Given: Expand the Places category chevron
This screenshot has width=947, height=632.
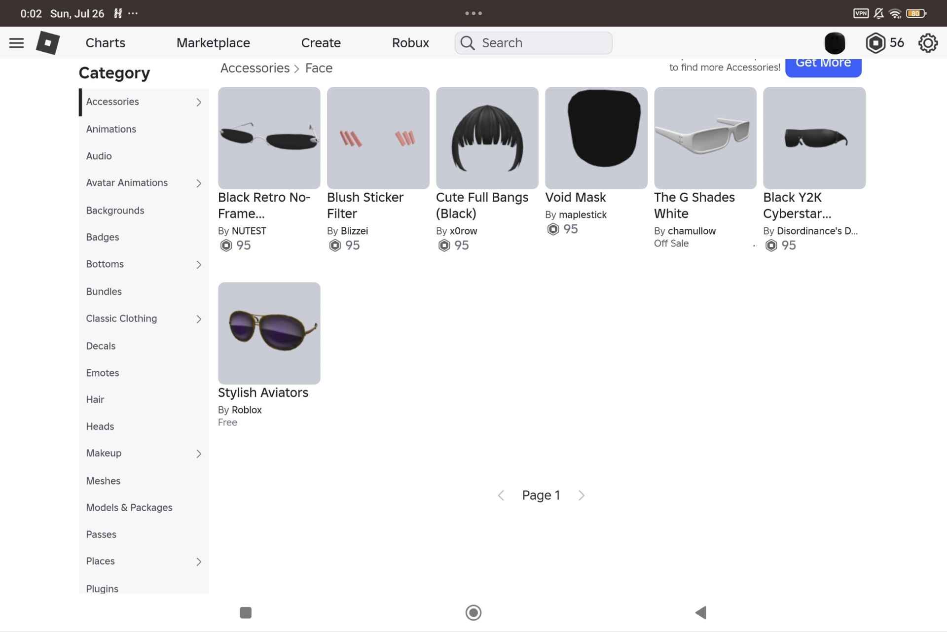Looking at the screenshot, I should [x=199, y=562].
